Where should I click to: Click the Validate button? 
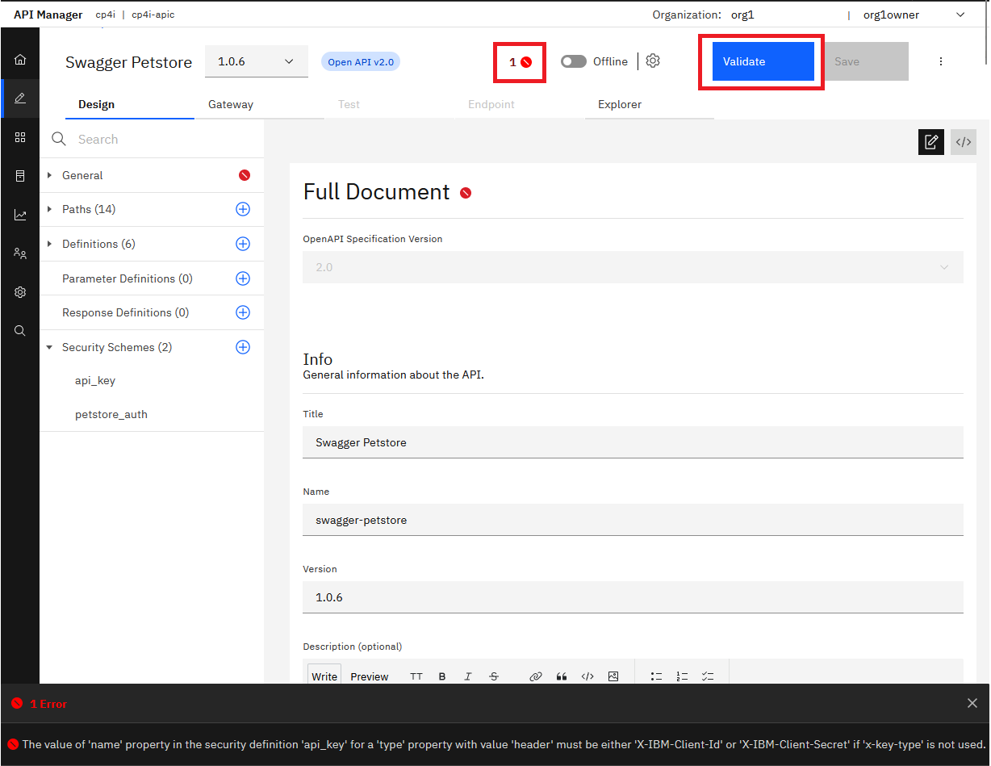pos(763,61)
